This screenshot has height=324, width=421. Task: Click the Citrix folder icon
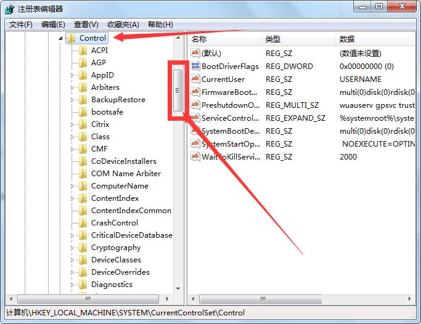(x=83, y=124)
